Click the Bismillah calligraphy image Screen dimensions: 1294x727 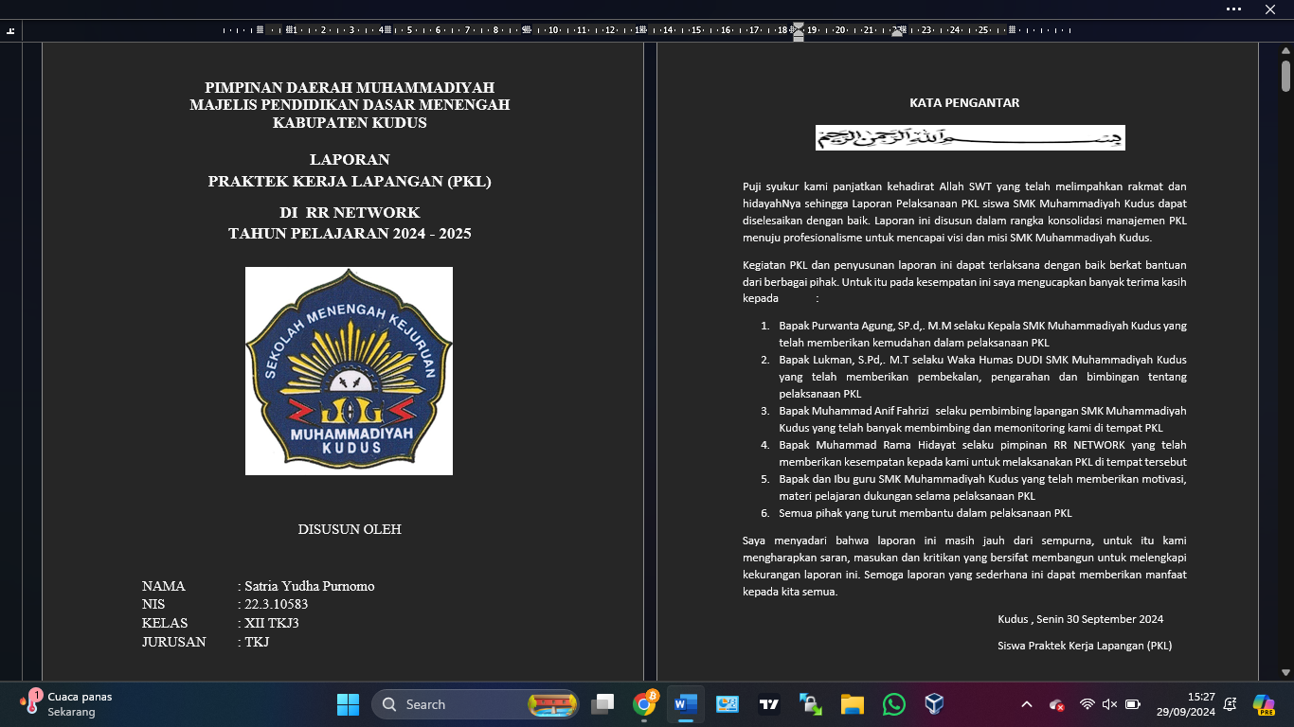[x=970, y=138]
